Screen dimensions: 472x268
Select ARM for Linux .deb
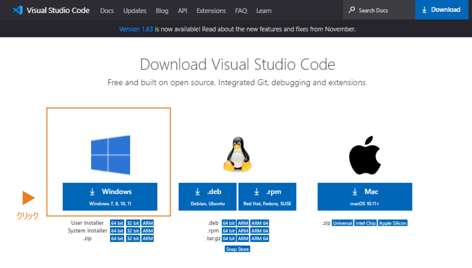point(243,223)
